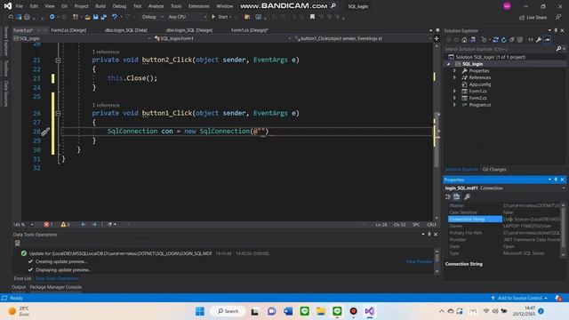Screen dimensions: 569x320
Task: Open the button1_Click member dropdown
Action: pyautogui.click(x=363, y=38)
